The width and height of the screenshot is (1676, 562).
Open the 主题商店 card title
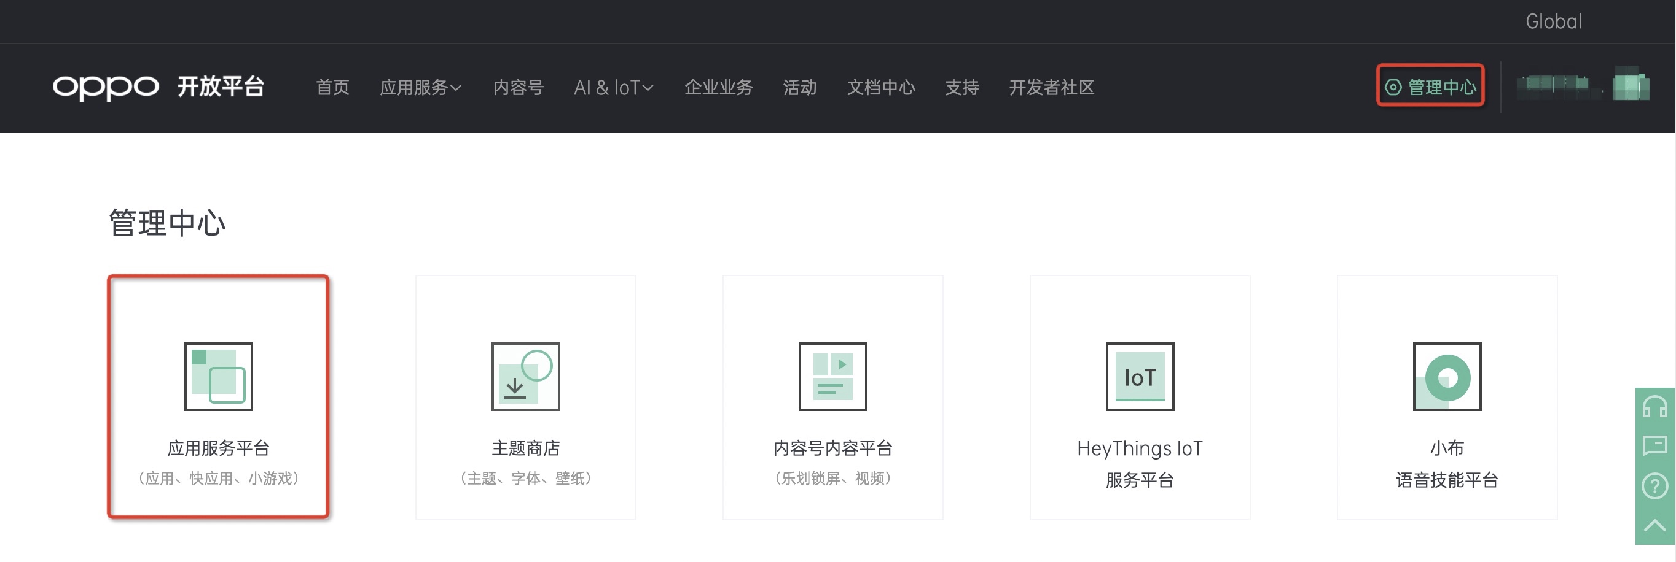tap(526, 448)
